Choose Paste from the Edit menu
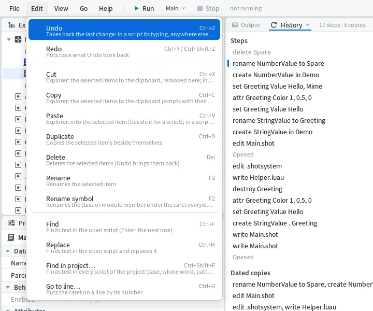373x311 pixels. (124, 119)
